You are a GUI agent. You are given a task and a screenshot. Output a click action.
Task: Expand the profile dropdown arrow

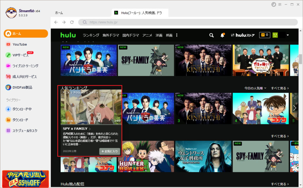coord(288,35)
